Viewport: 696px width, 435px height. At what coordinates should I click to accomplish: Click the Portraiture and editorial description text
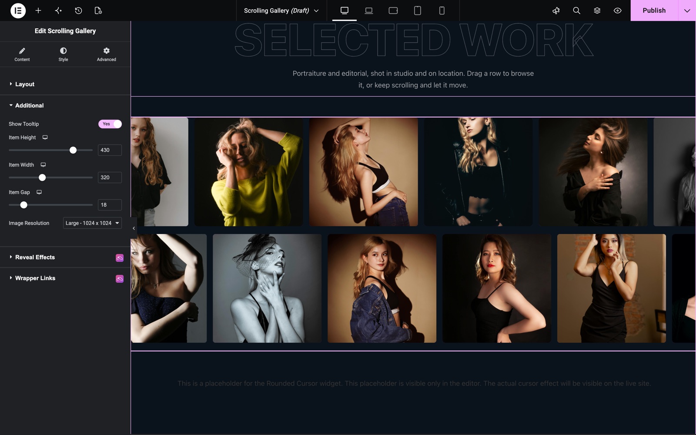point(413,79)
